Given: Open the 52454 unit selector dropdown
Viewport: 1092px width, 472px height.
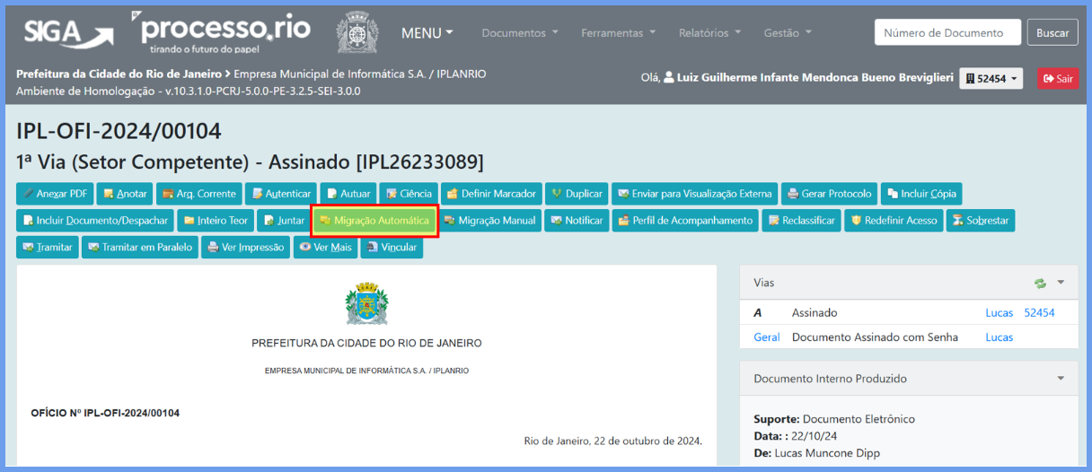Looking at the screenshot, I should point(991,79).
